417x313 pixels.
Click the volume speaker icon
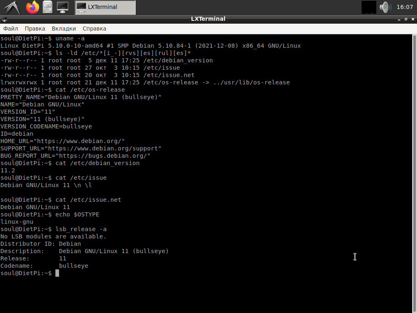385,7
